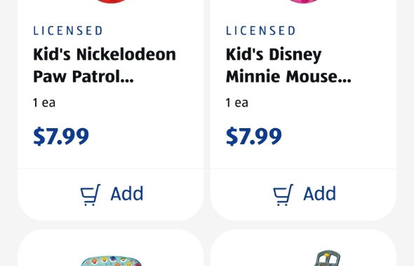
Task: Click the $7.99 price on Paw Patrol item
Action: 61,136
